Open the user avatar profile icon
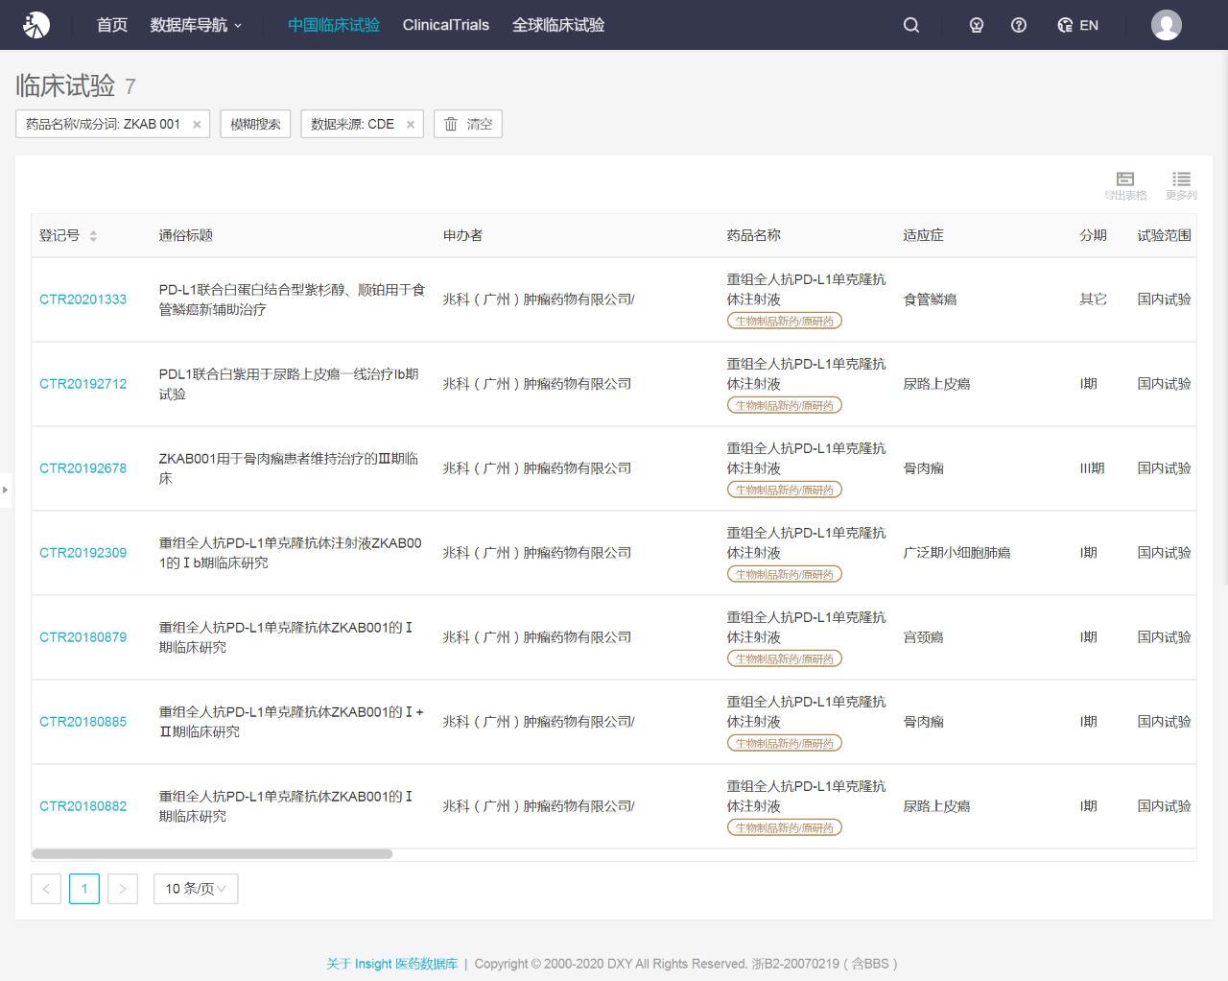Screen dimensions: 1228x981 tap(1166, 25)
